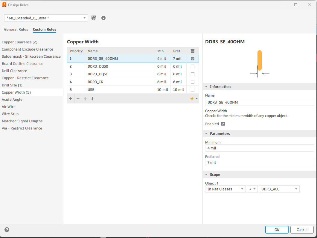Image resolution: width=317 pixels, height=238 pixels.
Task: Add a new copper width rule
Action: (70, 99)
